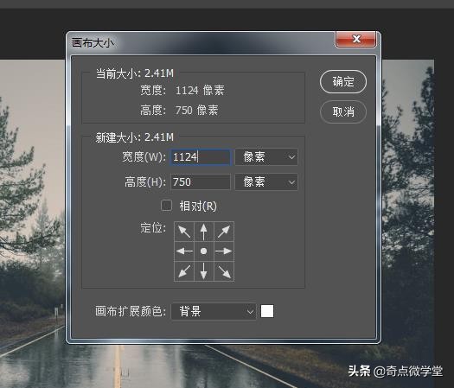Close the 画布大小 dialog
The height and width of the screenshot is (388, 454).
pyautogui.click(x=355, y=40)
